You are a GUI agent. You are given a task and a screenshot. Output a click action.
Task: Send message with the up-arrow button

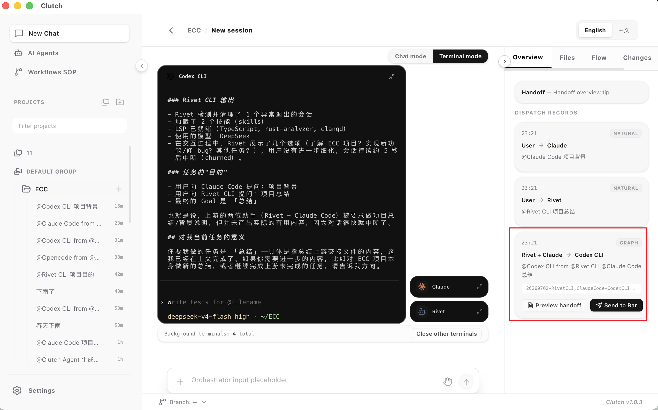[x=466, y=382]
